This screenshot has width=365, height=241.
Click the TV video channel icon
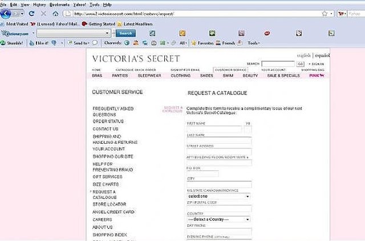[153, 43]
